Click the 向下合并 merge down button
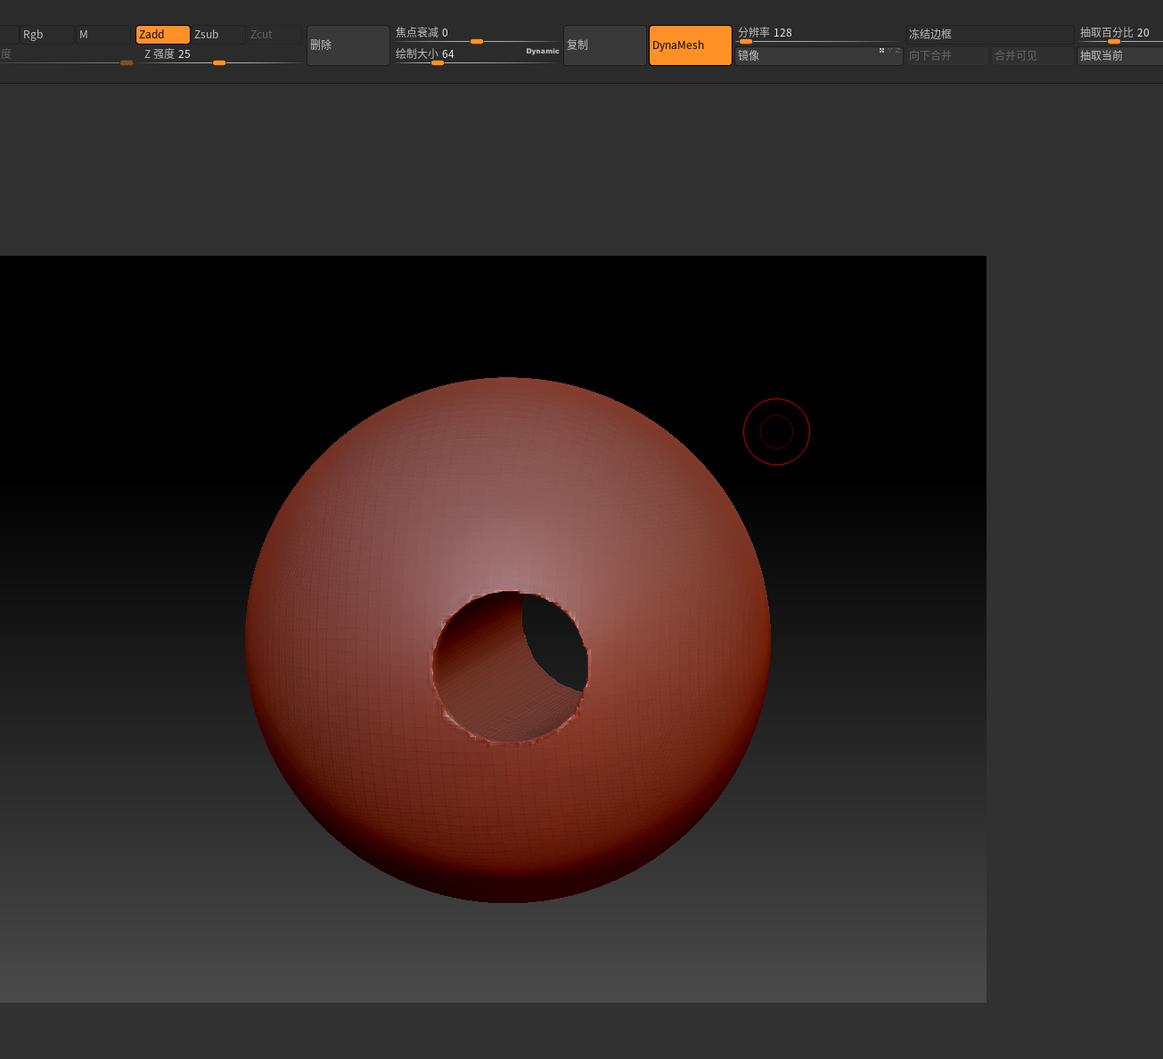1163x1059 pixels. pyautogui.click(x=946, y=56)
